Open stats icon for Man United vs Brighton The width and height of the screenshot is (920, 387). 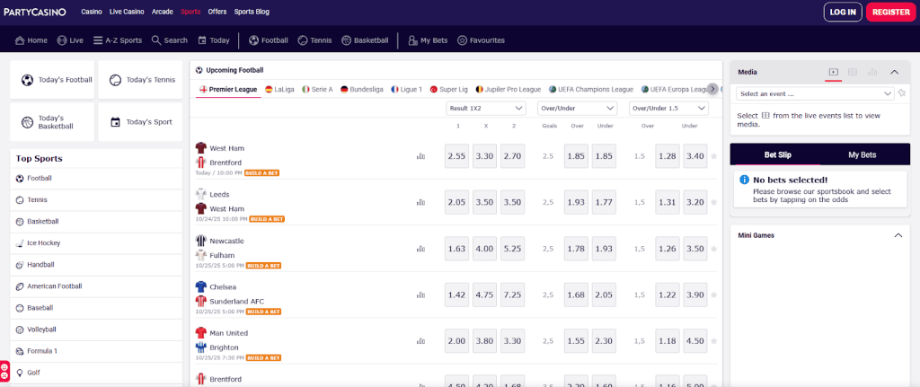[x=420, y=341]
